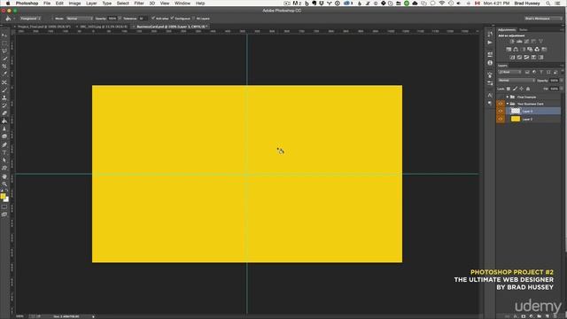Select the Brush tool
The width and height of the screenshot is (567, 319).
point(4,89)
